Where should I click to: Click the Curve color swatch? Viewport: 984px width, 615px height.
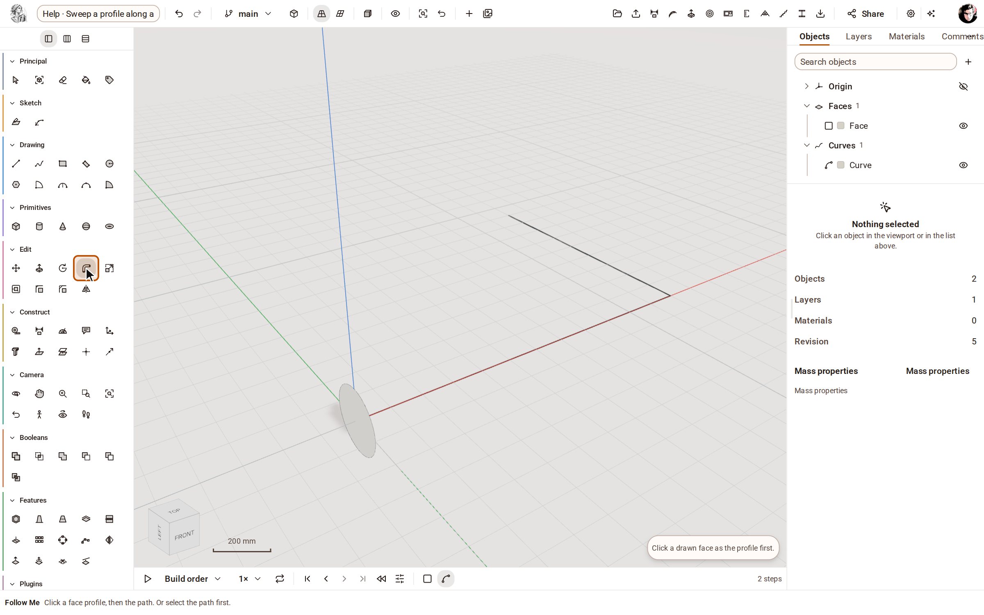[840, 165]
